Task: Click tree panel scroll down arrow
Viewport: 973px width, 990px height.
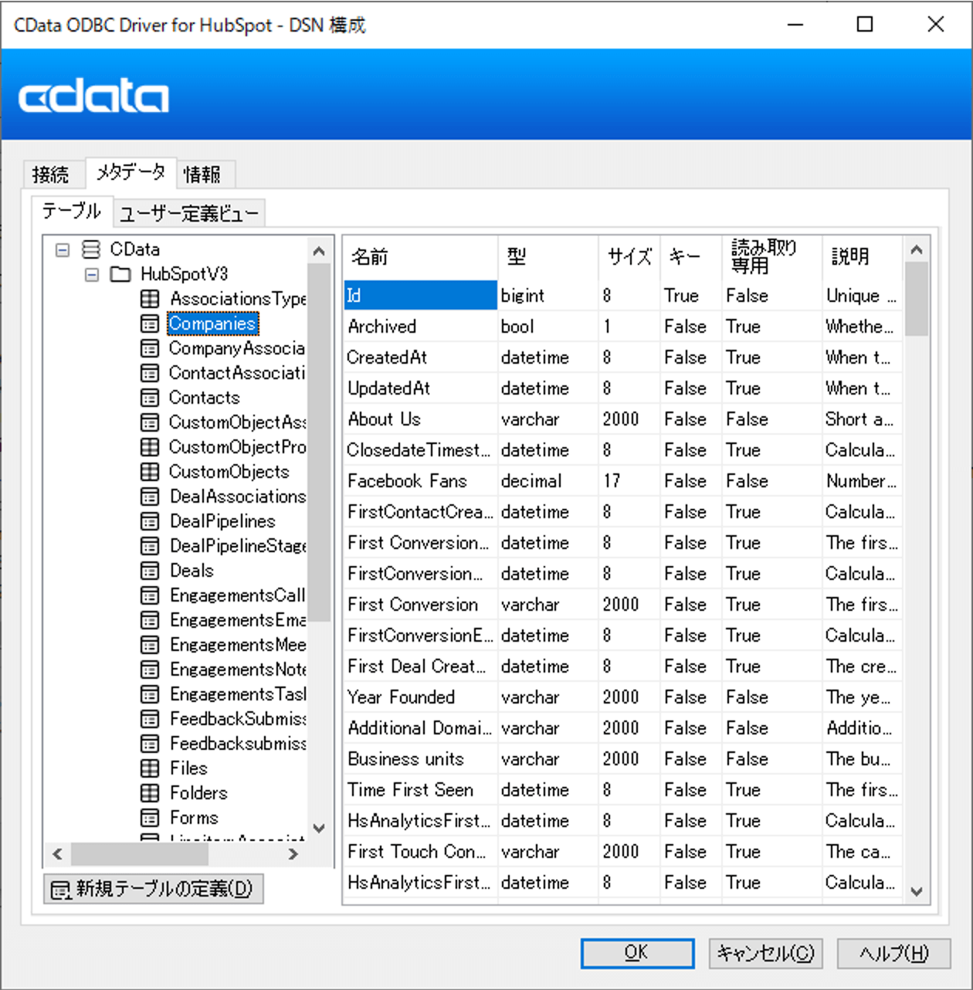Action: coord(319,829)
